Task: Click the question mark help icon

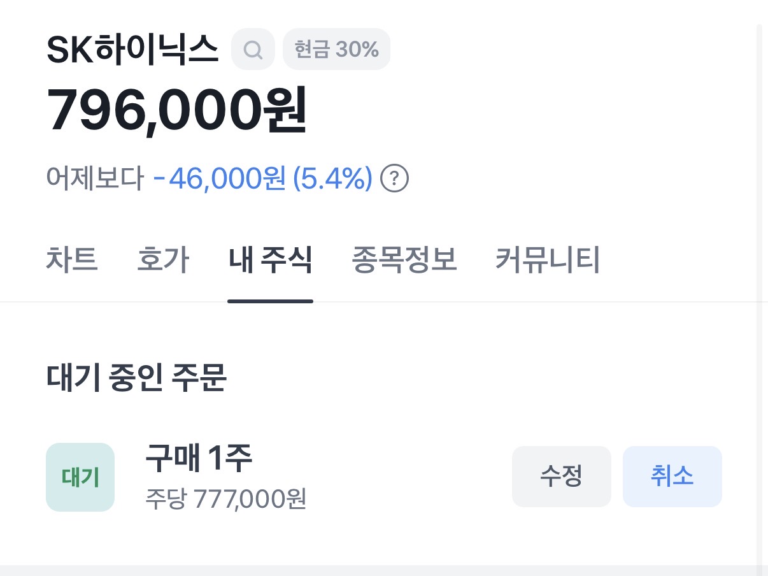Action: pos(394,179)
